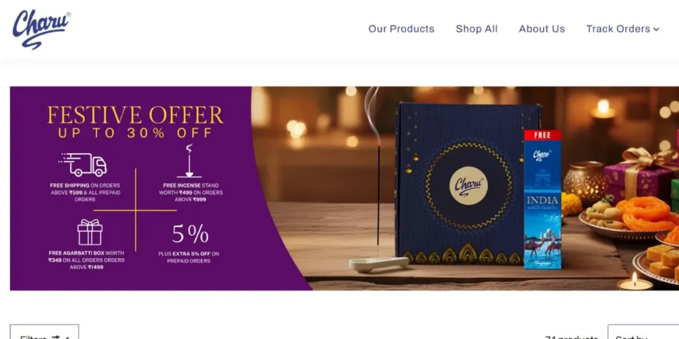This screenshot has height=339, width=679.
Task: Click the navy Charu gift box image
Action: tap(467, 184)
